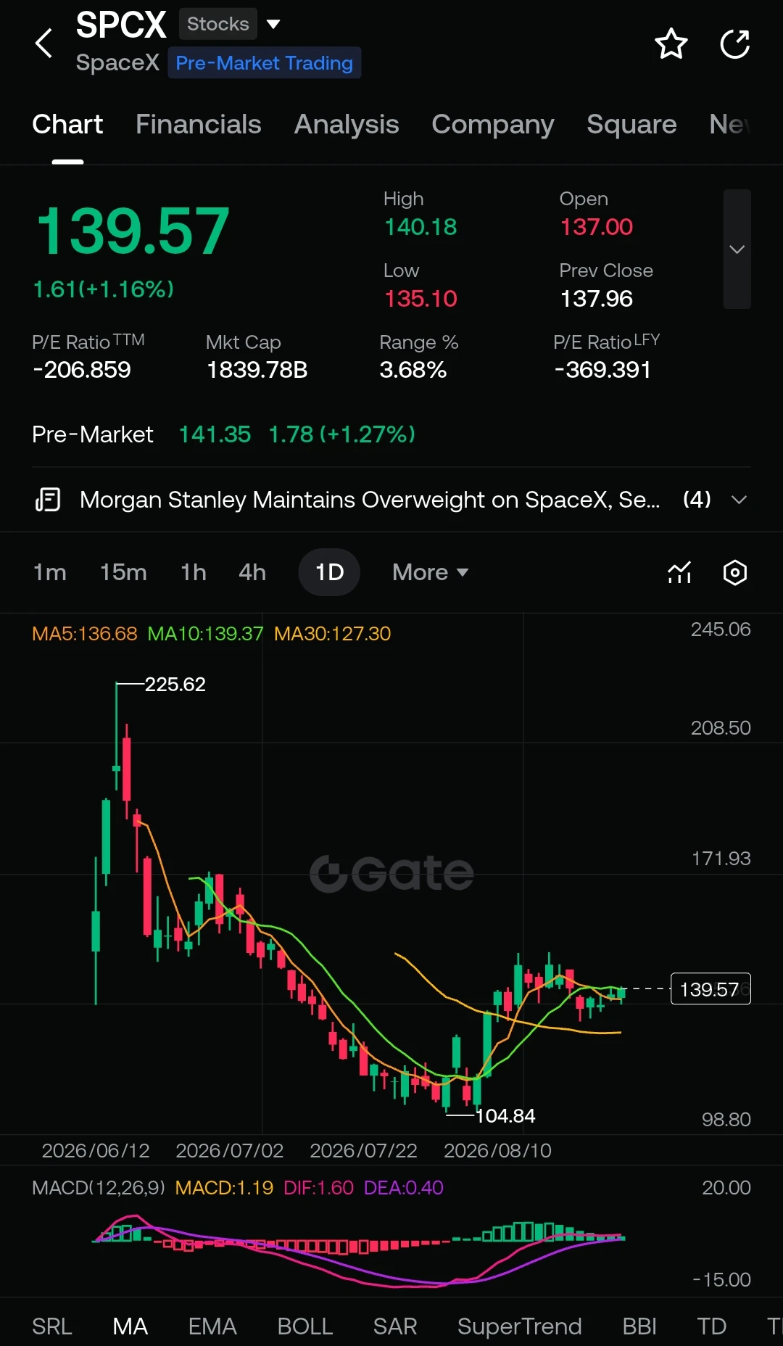Open chart settings hexagon icon
This screenshot has height=1346, width=783.
point(735,572)
